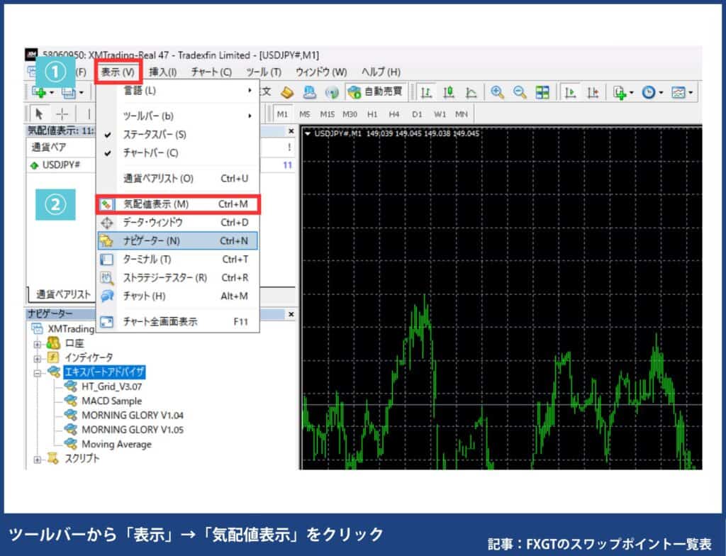Select the cursor arrow tool
726x556 pixels.
tap(40, 114)
